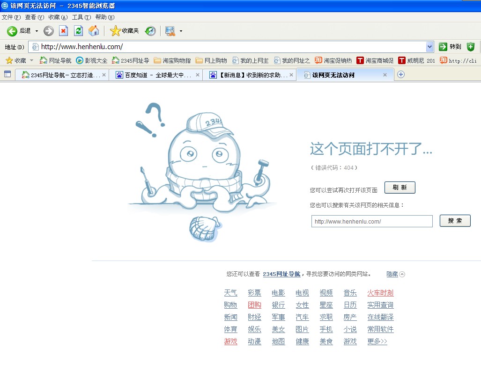Open the address bar URL dropdown
The image size is (481, 391).
pyautogui.click(x=430, y=47)
